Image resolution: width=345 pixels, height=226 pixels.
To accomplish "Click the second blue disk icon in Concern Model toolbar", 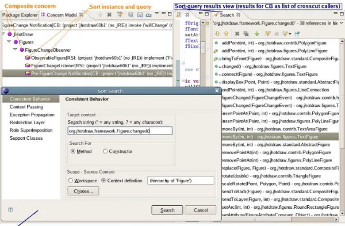I will coord(140,15).
